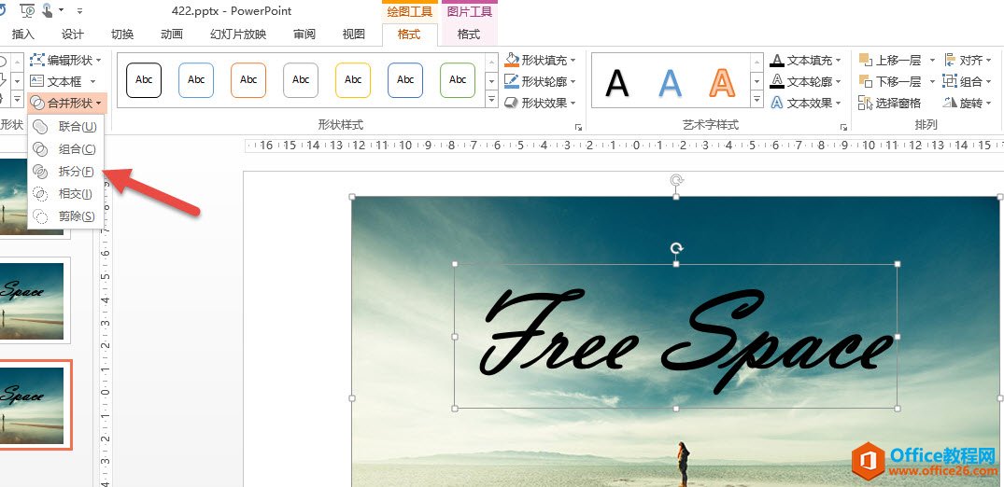Choose 组合(C) from the merge shapes menu
This screenshot has height=487, width=1004.
pyautogui.click(x=66, y=149)
